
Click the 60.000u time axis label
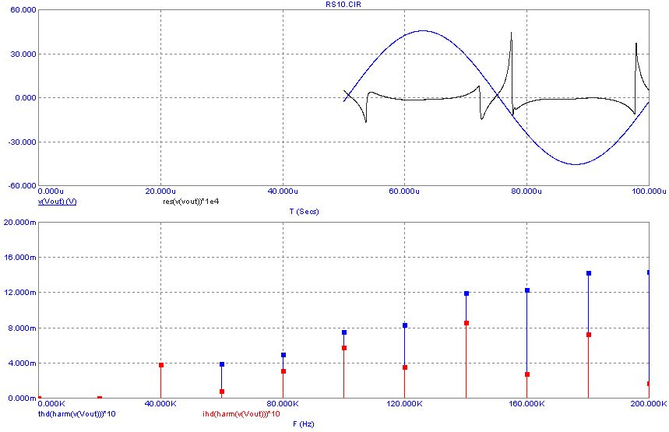click(x=404, y=191)
